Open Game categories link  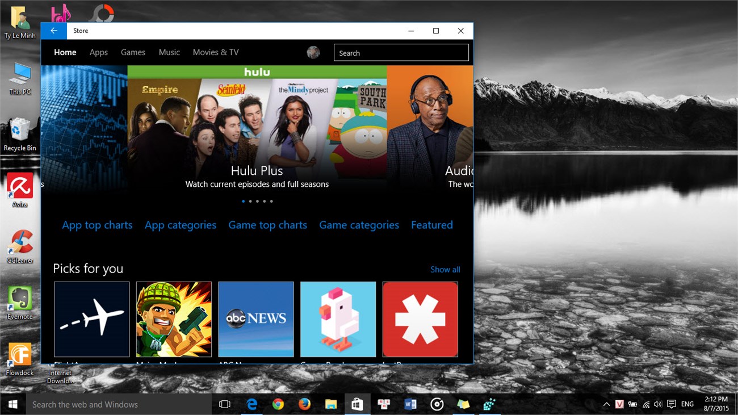[359, 225]
